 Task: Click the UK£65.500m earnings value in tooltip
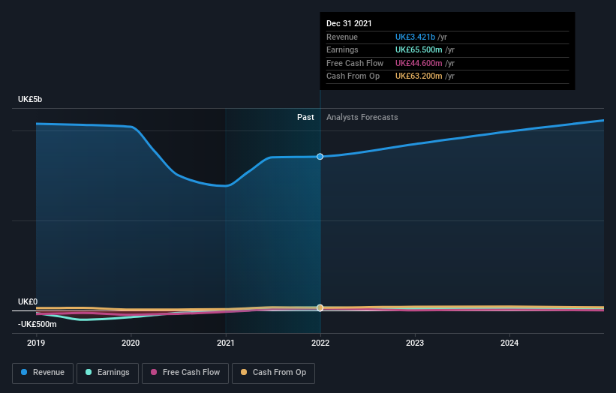click(x=419, y=49)
